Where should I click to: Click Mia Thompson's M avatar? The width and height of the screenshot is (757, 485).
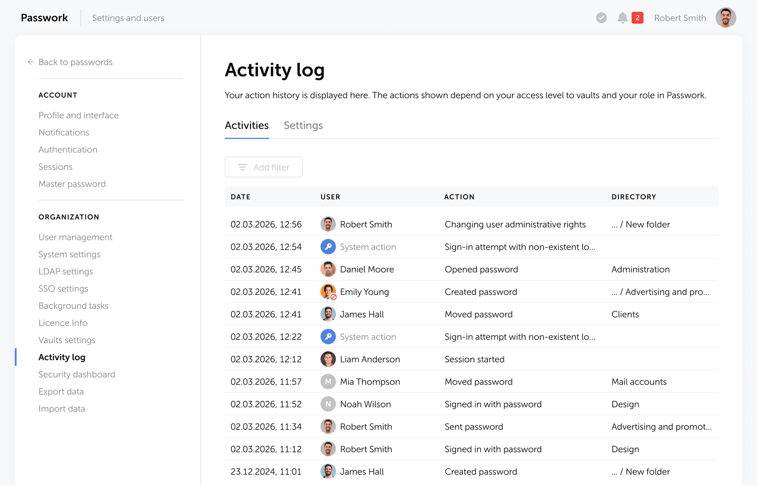point(328,382)
